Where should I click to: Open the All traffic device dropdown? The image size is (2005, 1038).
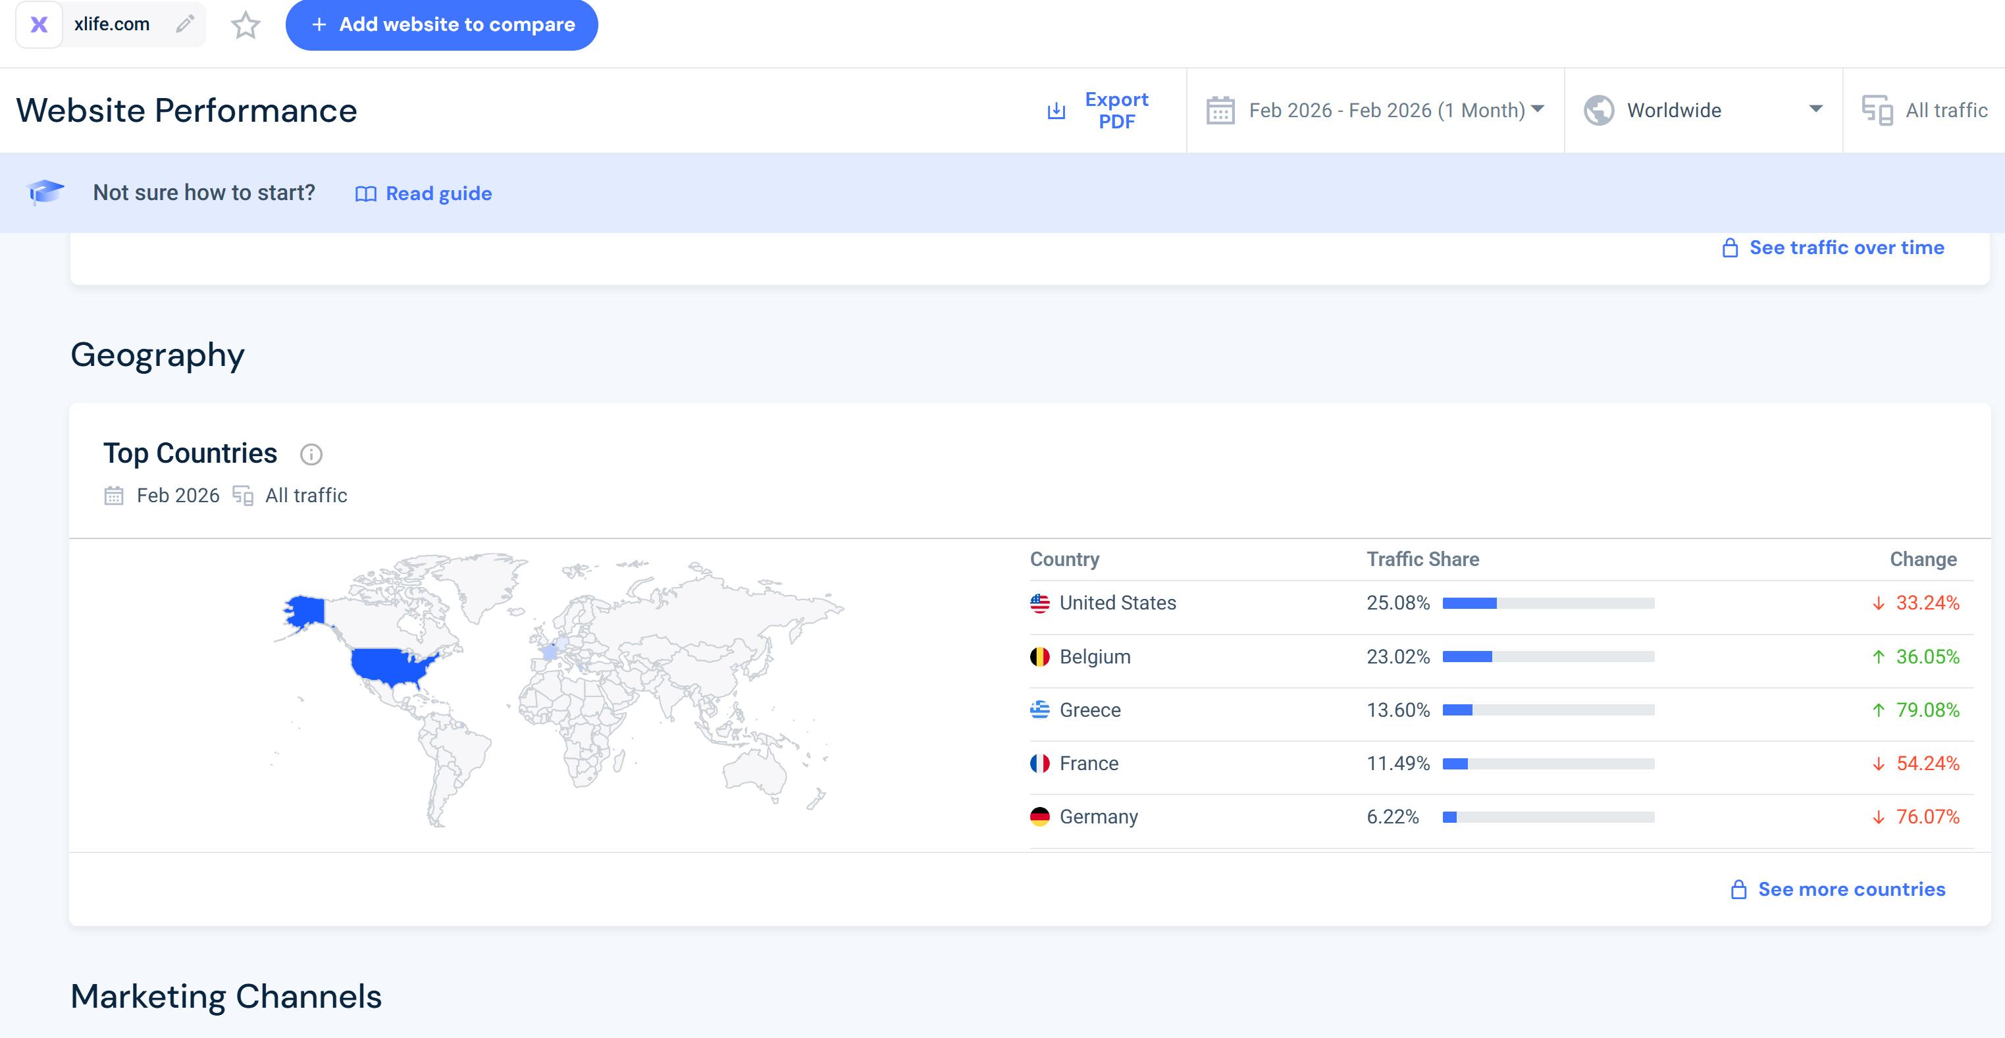tap(1945, 111)
